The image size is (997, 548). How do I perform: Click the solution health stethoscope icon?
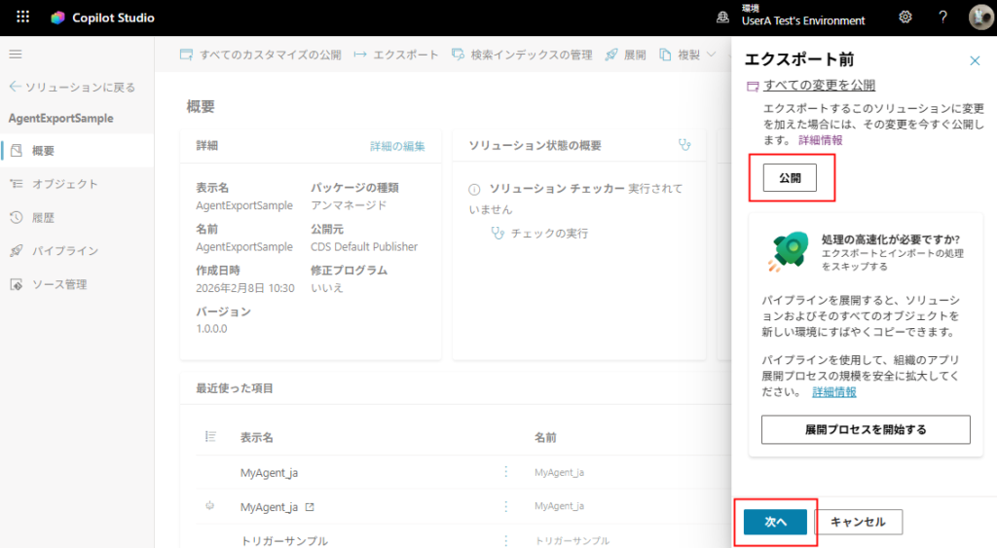tap(685, 145)
